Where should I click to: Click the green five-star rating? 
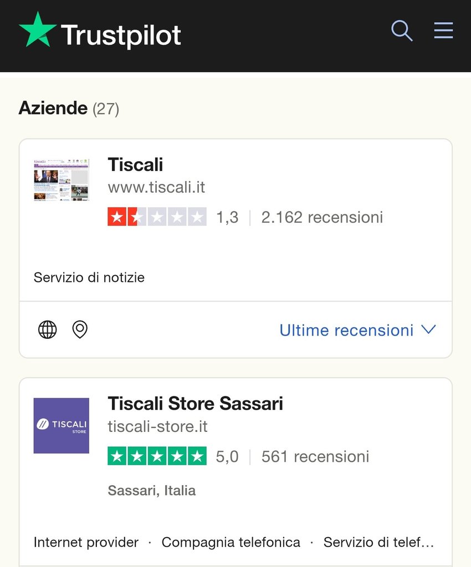[157, 456]
